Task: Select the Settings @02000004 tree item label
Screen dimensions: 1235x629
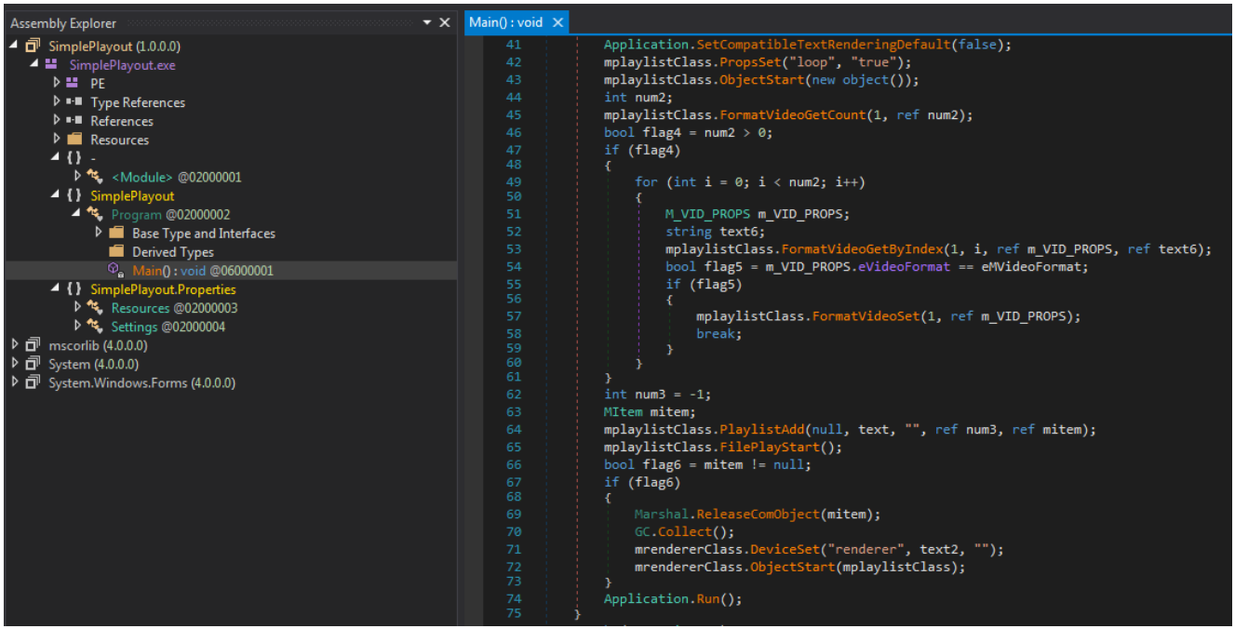Action: [168, 327]
